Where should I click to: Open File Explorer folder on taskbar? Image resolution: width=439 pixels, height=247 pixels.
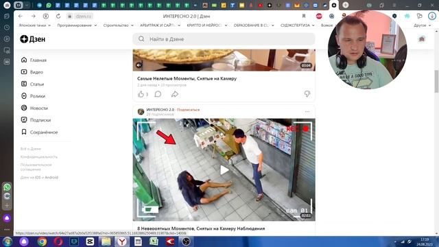[x=106, y=242]
